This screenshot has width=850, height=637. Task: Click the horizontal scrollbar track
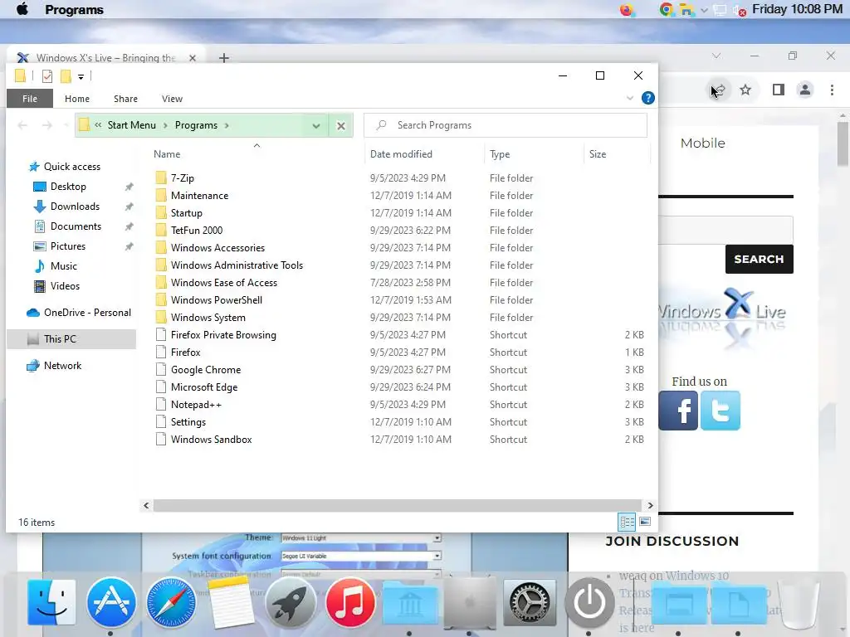pos(398,505)
